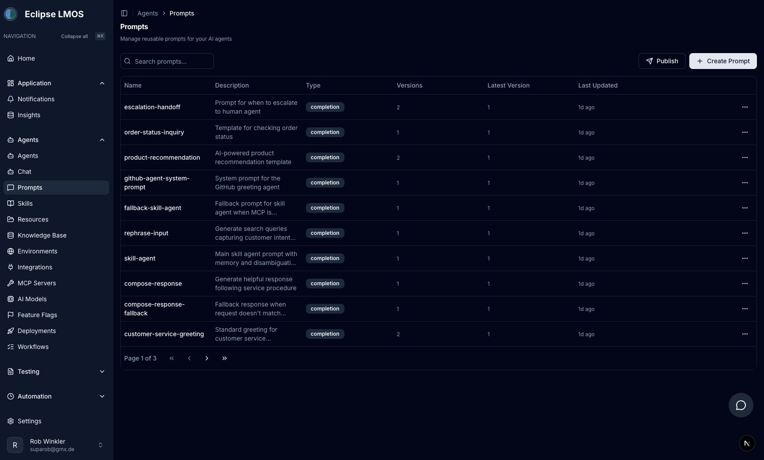Expand the Automation section chevron

[x=102, y=396]
